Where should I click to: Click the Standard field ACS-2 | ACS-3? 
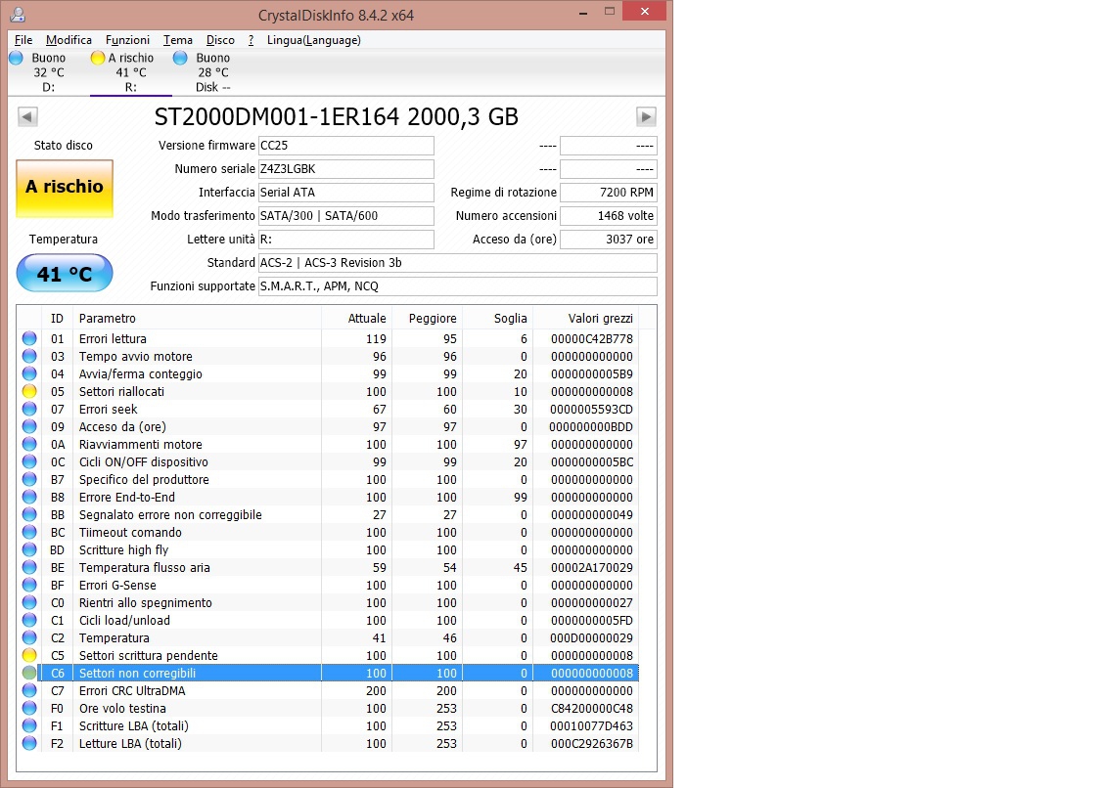pos(458,263)
